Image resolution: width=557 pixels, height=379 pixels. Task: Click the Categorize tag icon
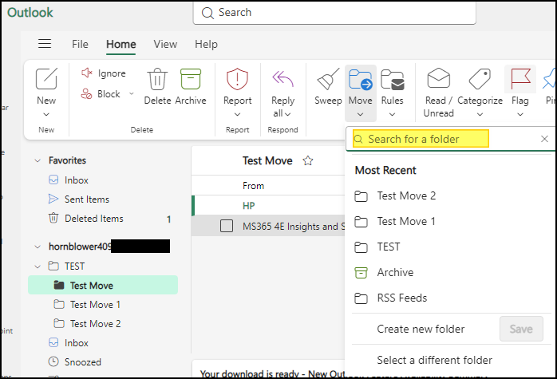(x=480, y=79)
